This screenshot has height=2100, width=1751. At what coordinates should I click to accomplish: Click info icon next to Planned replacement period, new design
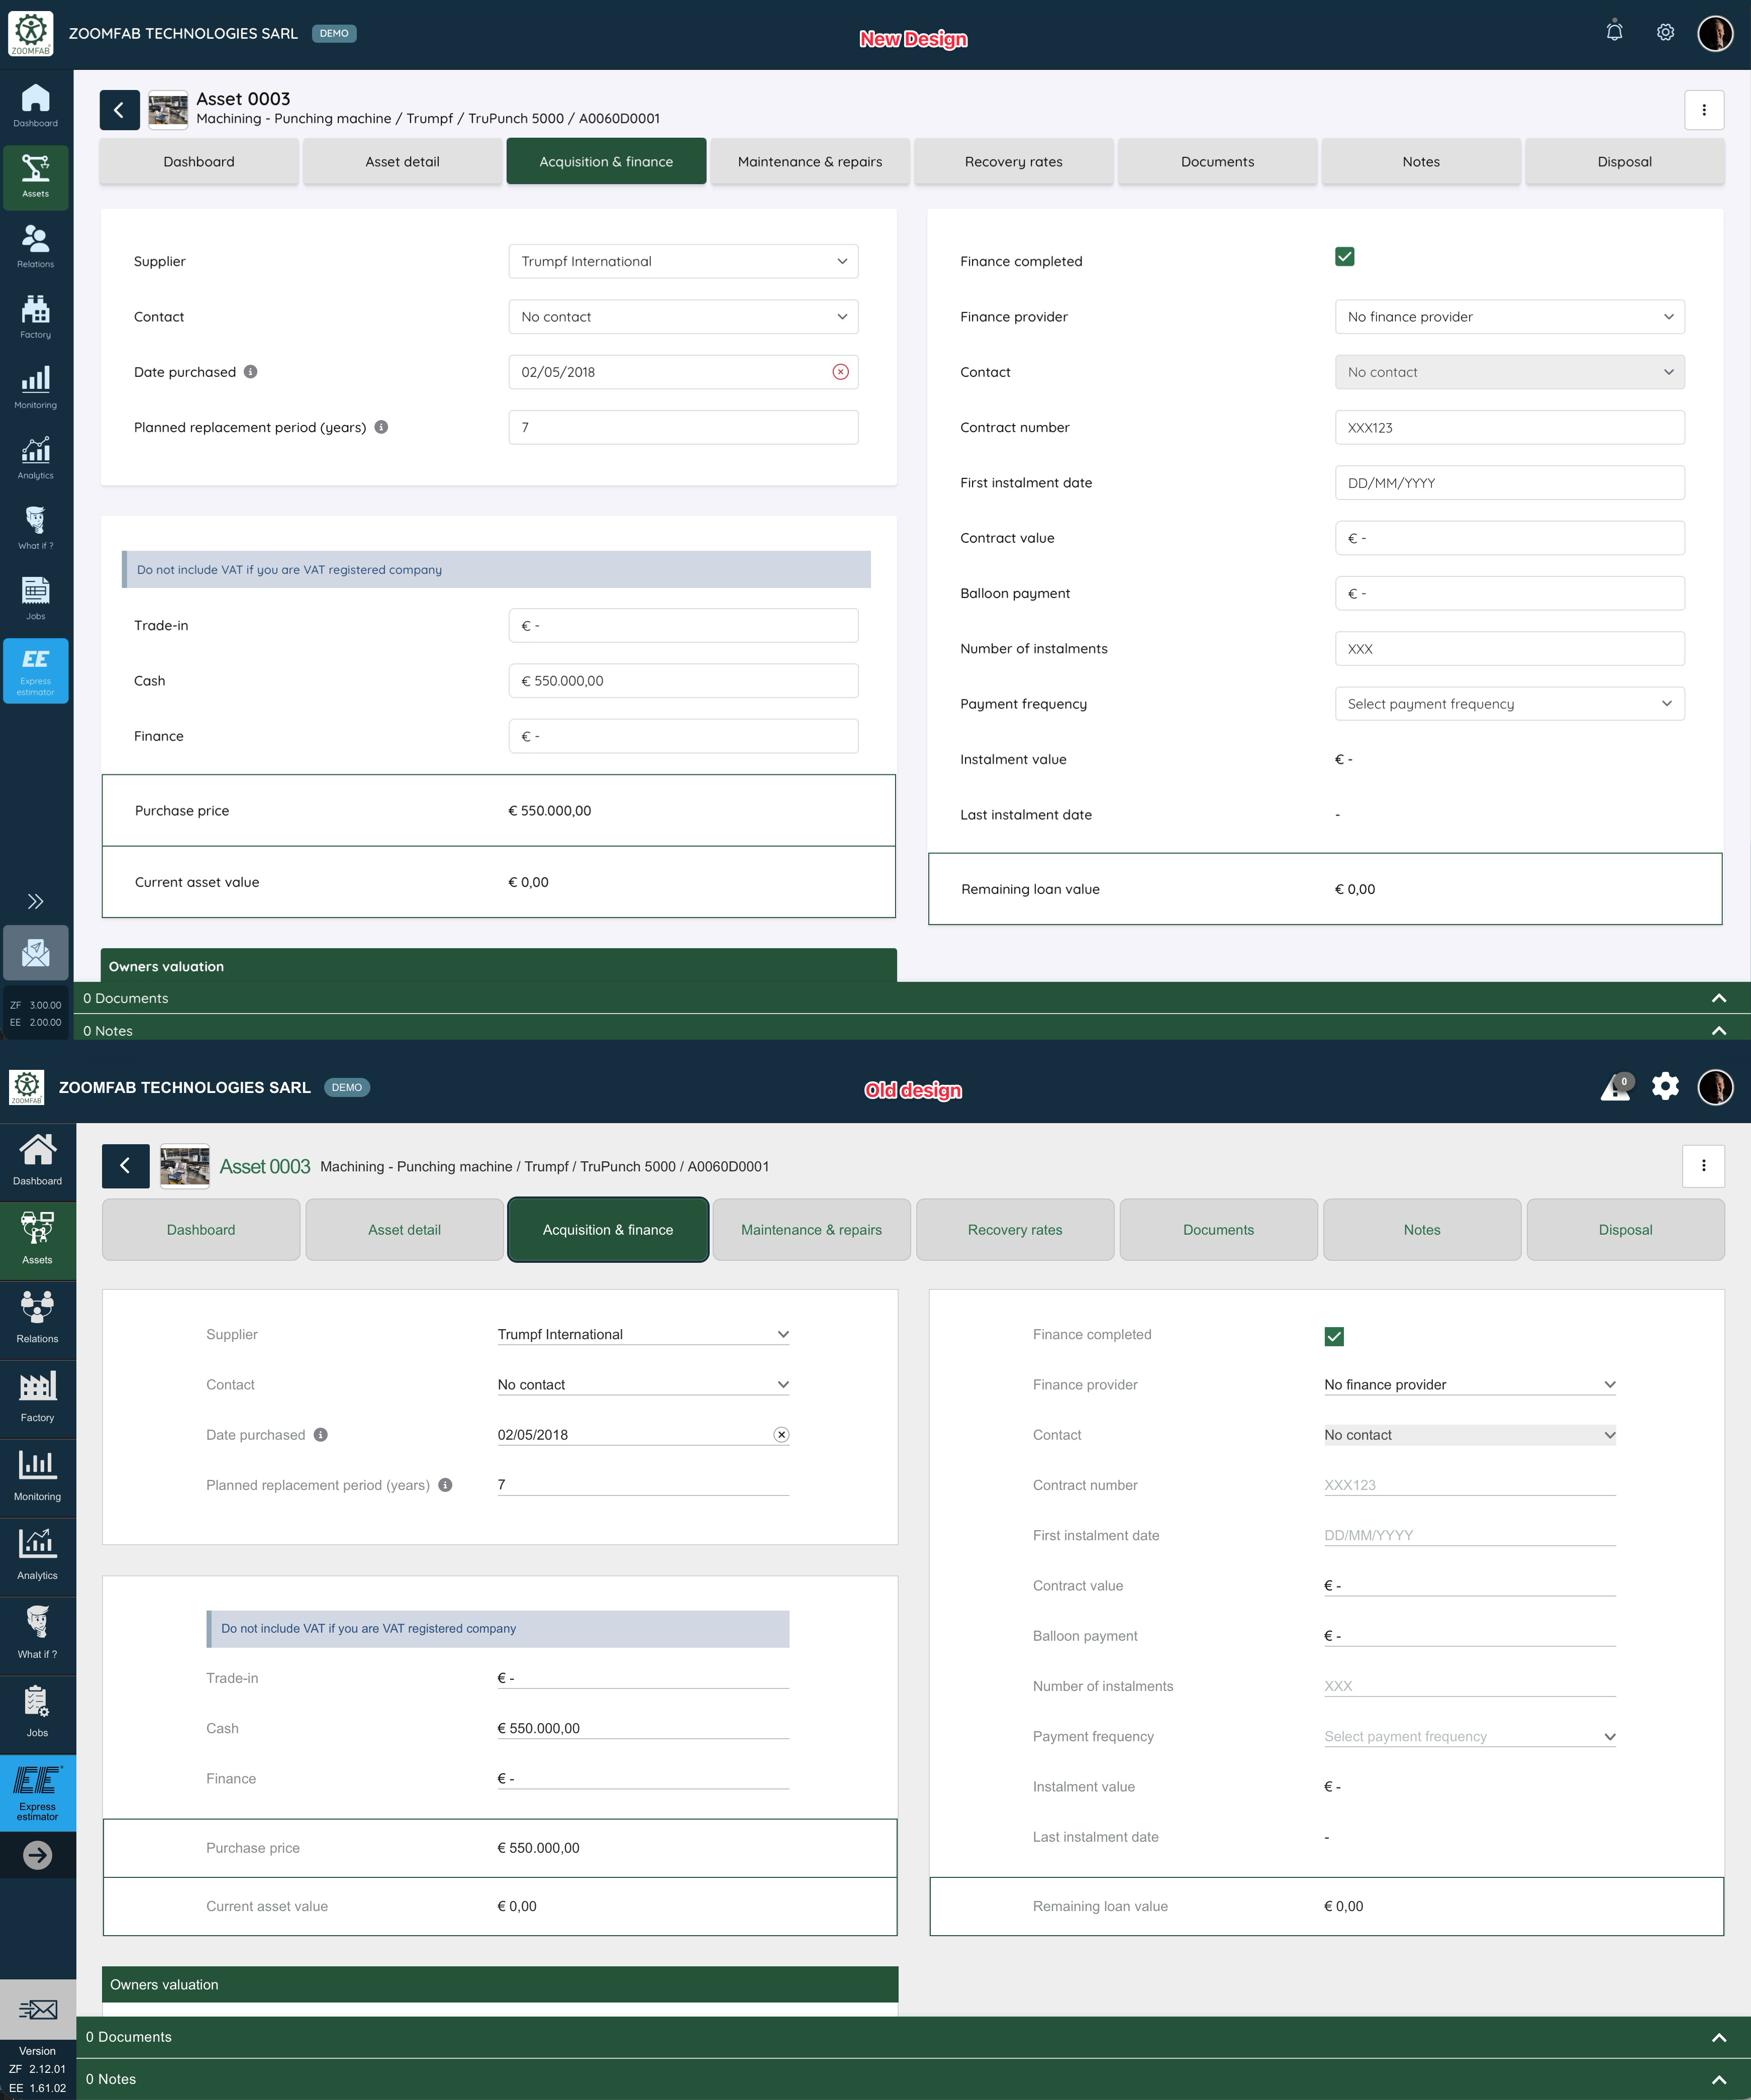coord(381,427)
